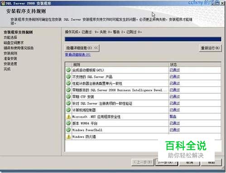Image resolution: width=226 pixels, height=173 pixels.
Task: Click the check icon for the Business Intelligence Devel... rule
Action: click(68, 90)
